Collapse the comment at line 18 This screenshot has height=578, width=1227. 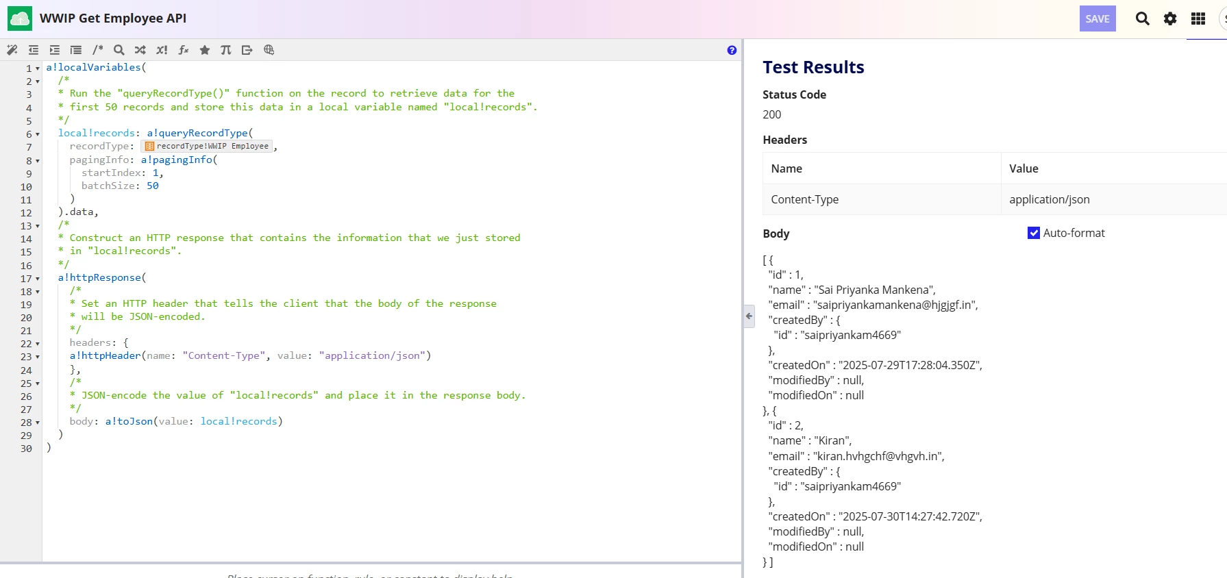[x=38, y=292]
